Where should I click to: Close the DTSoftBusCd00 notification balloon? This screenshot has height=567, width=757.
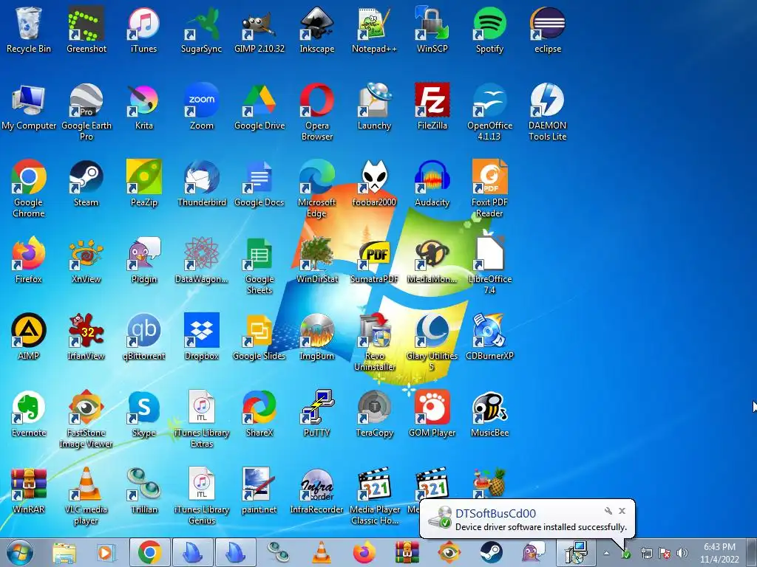tap(622, 511)
